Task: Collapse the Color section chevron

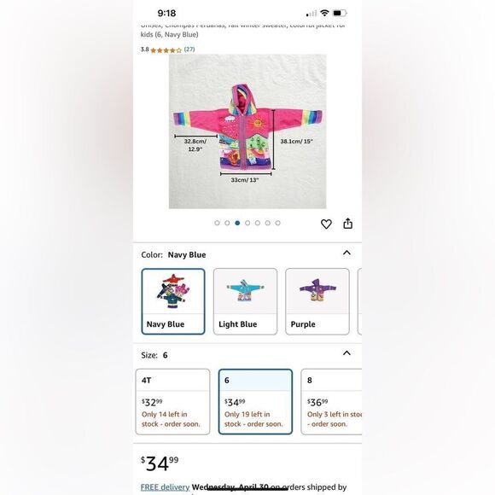Action: click(x=346, y=253)
